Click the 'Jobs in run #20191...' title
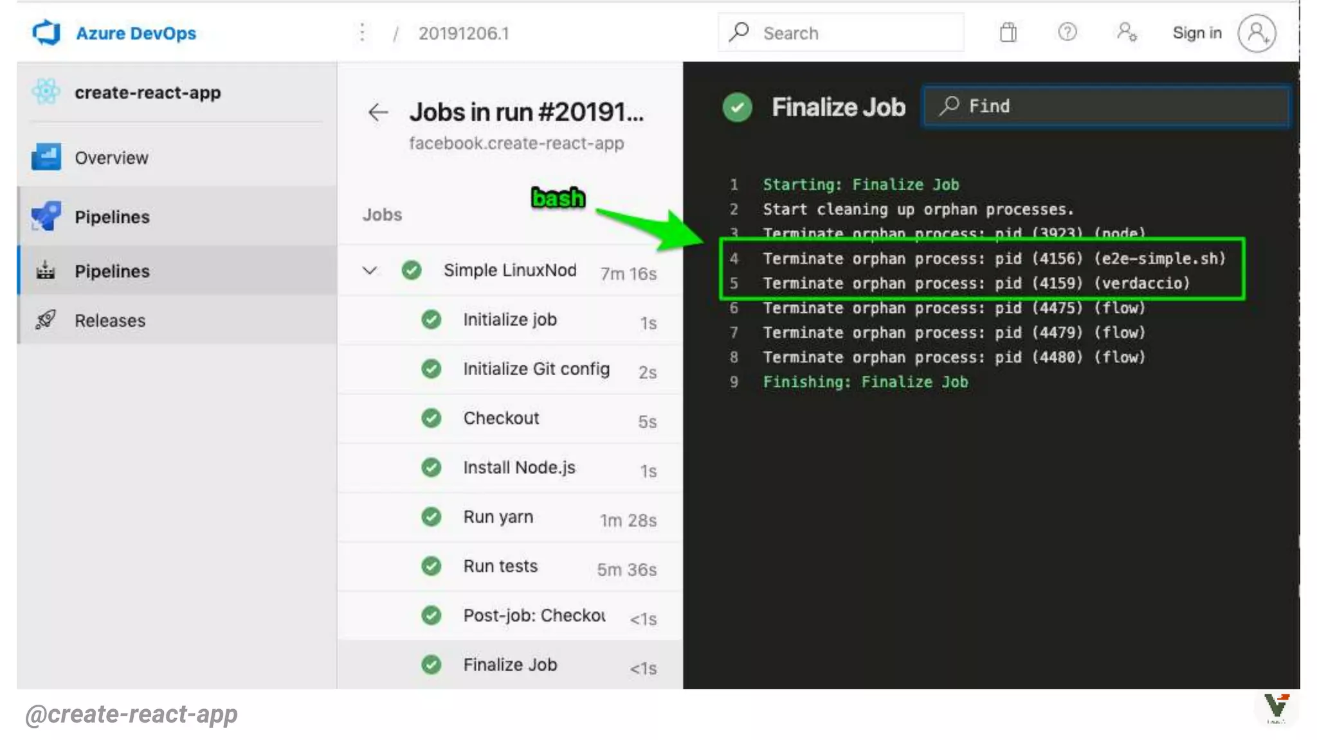This screenshot has width=1317, height=740. click(x=527, y=112)
